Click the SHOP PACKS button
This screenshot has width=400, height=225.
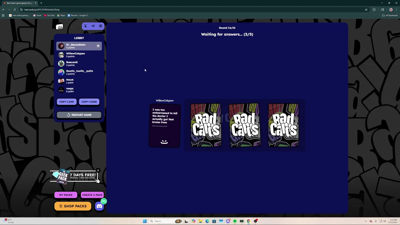72,206
